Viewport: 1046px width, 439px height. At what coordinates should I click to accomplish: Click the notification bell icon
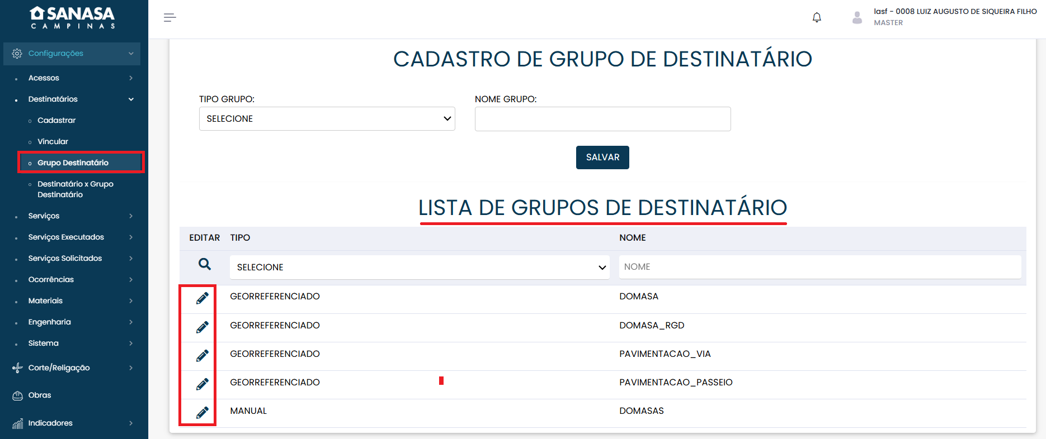[x=817, y=17]
